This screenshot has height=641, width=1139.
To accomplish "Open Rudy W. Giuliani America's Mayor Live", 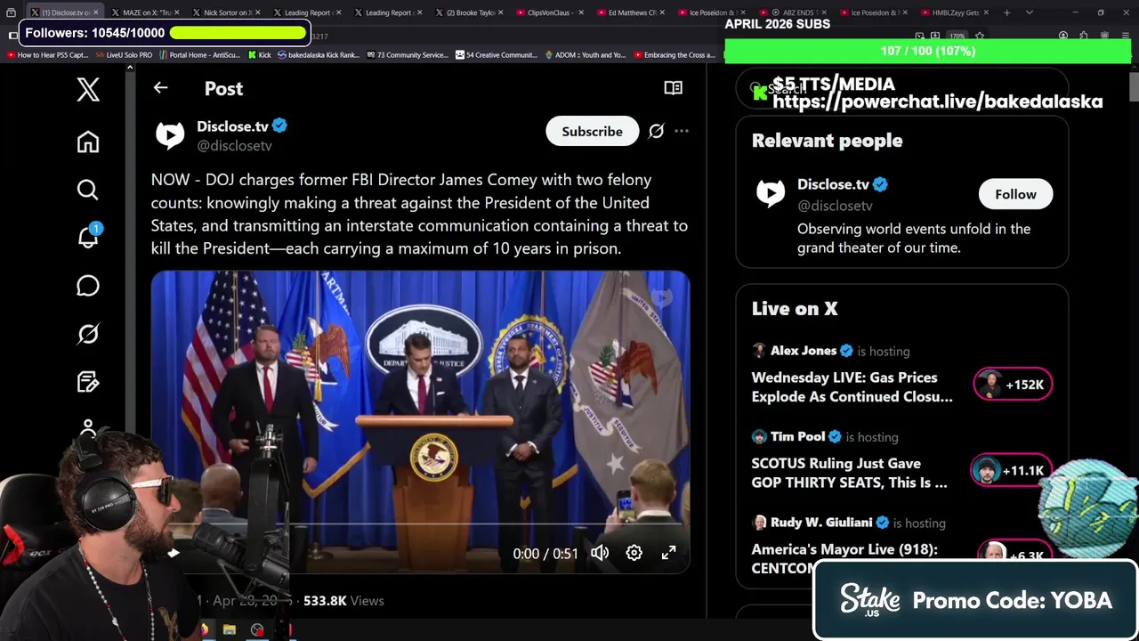I will click(x=844, y=557).
